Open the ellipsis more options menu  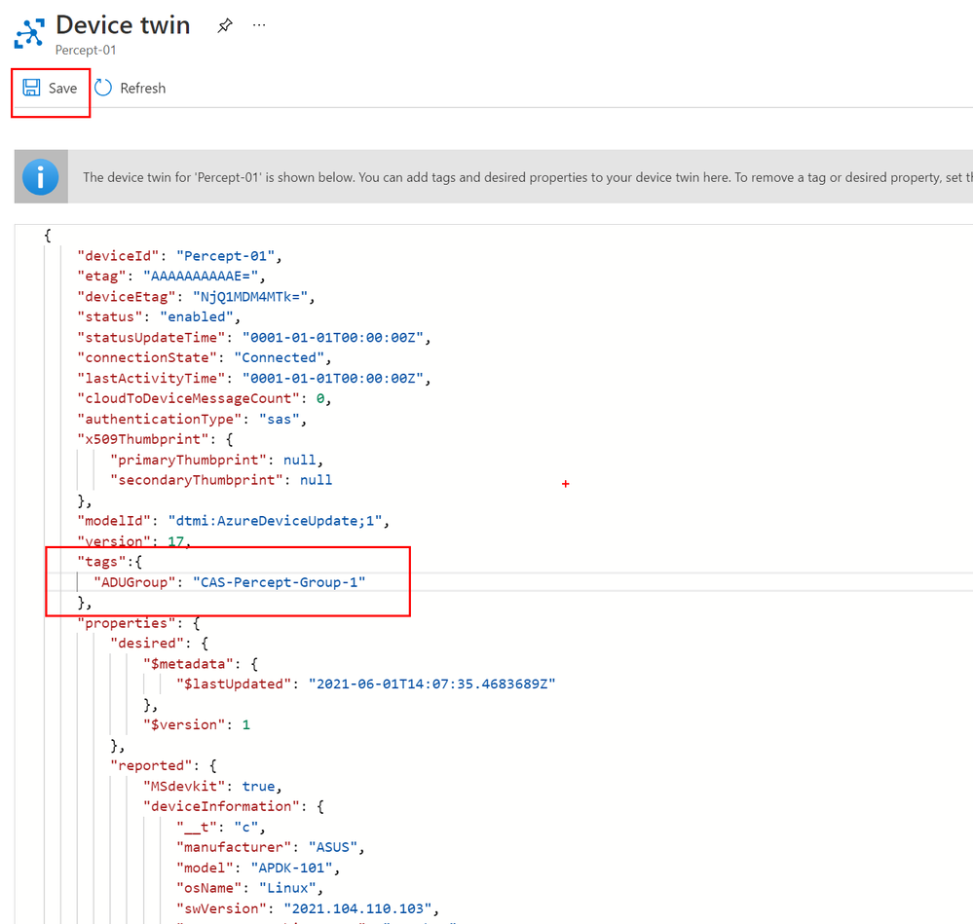pyautogui.click(x=259, y=25)
